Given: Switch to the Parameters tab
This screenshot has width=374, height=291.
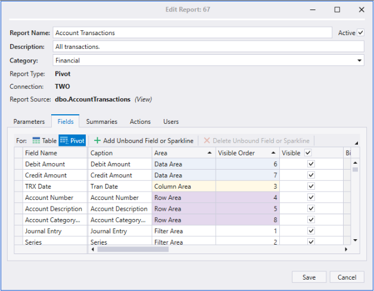Looking at the screenshot, I should click(29, 121).
